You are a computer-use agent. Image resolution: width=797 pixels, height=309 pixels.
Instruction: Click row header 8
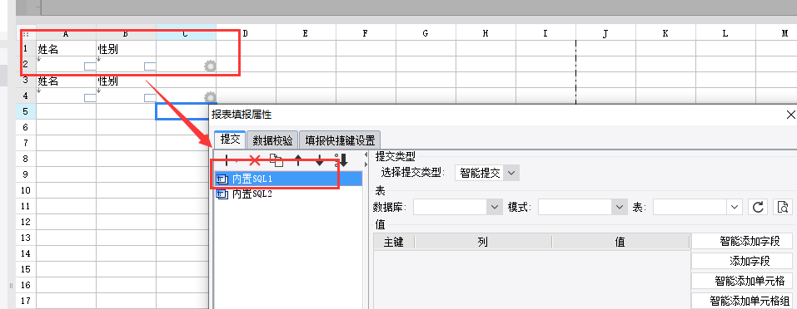[x=26, y=159]
